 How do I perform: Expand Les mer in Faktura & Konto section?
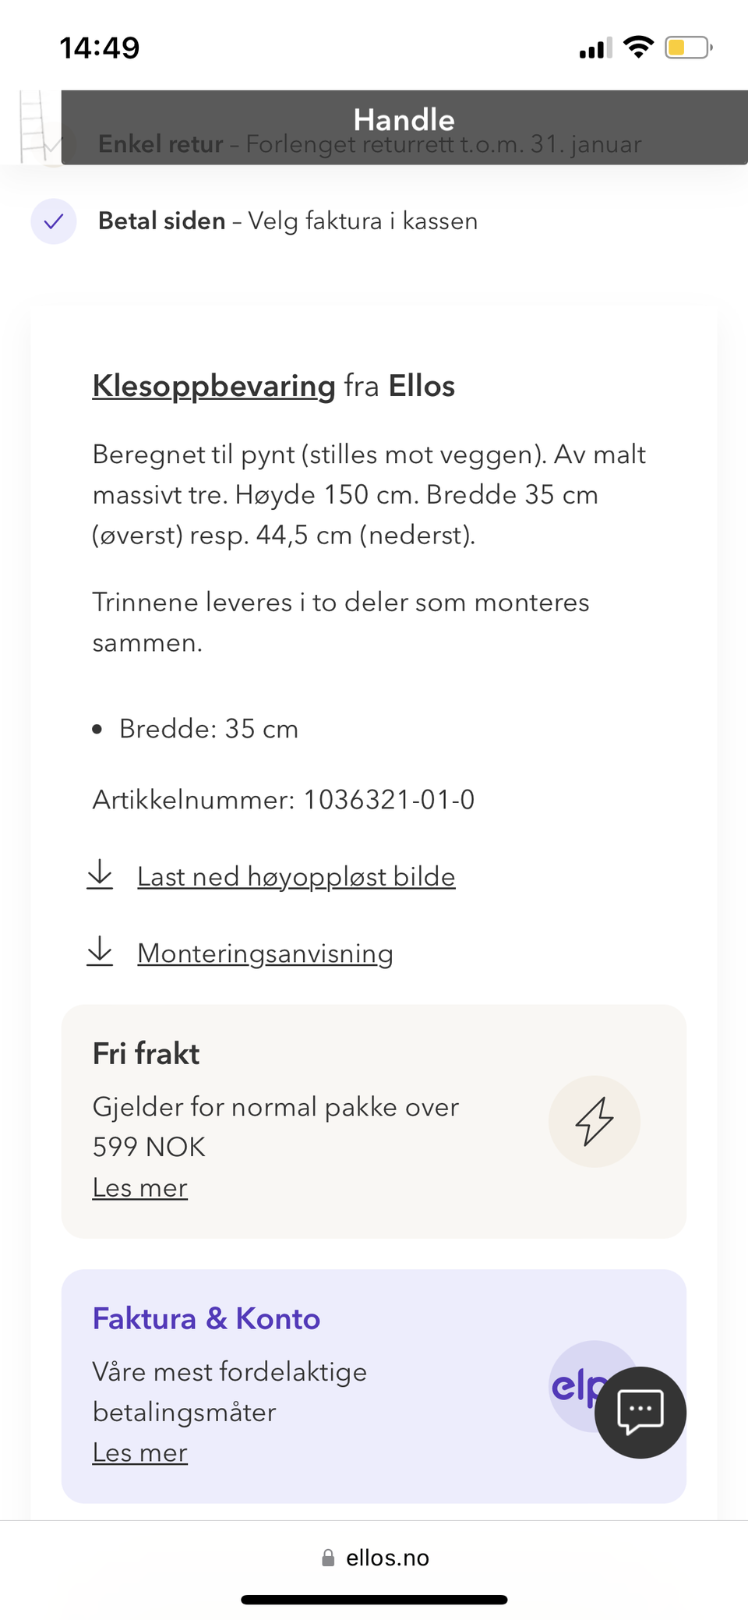[x=139, y=1452]
